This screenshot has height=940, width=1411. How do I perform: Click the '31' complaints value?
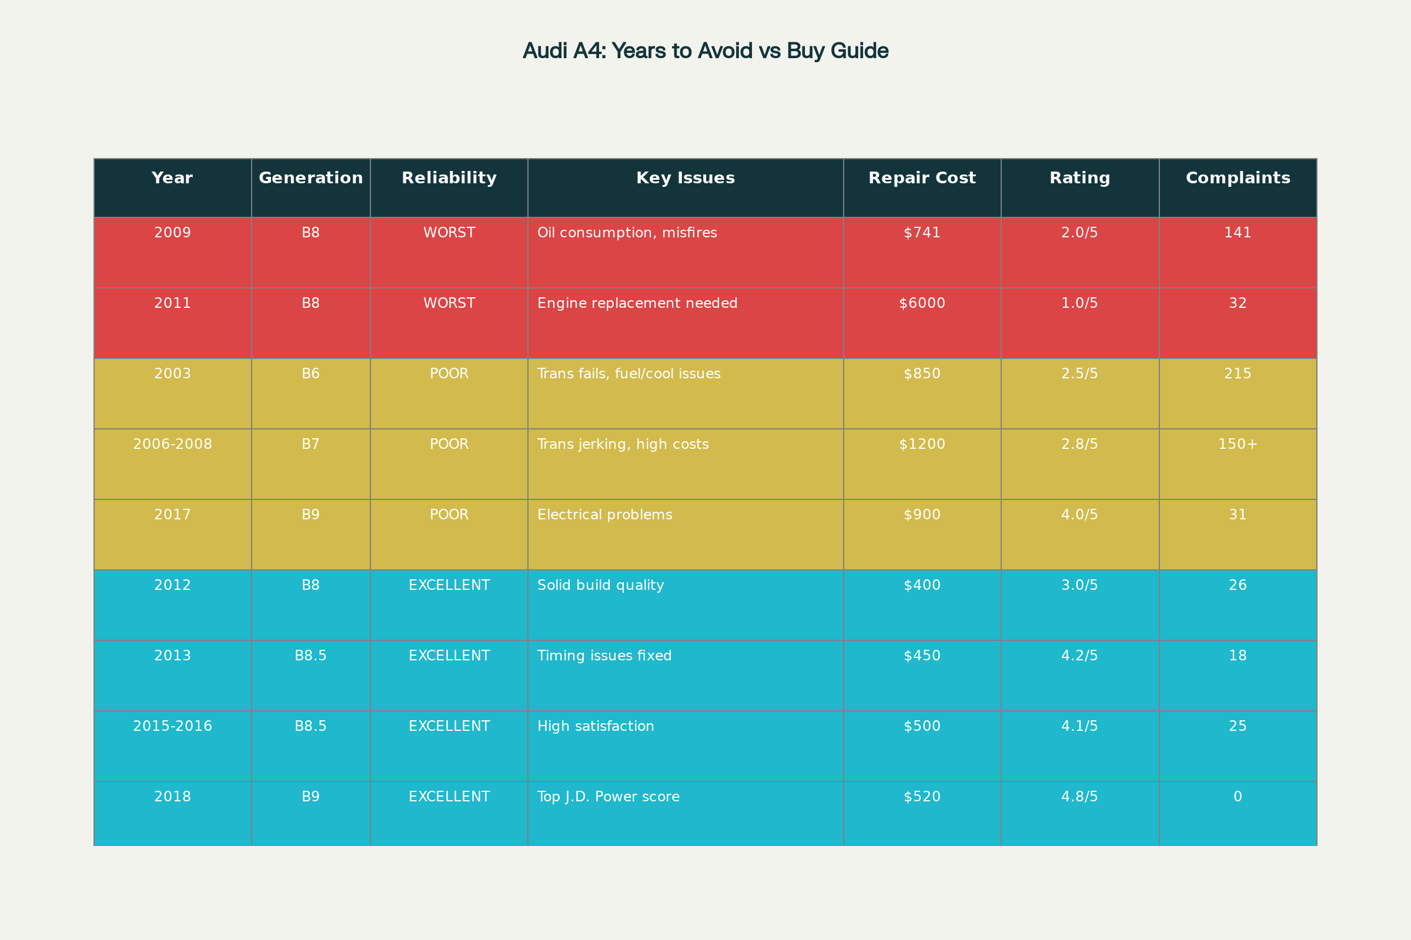1238,515
